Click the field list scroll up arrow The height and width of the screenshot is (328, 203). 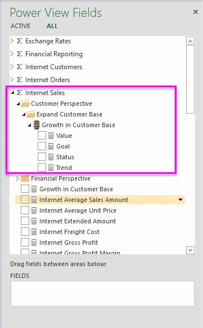click(190, 41)
